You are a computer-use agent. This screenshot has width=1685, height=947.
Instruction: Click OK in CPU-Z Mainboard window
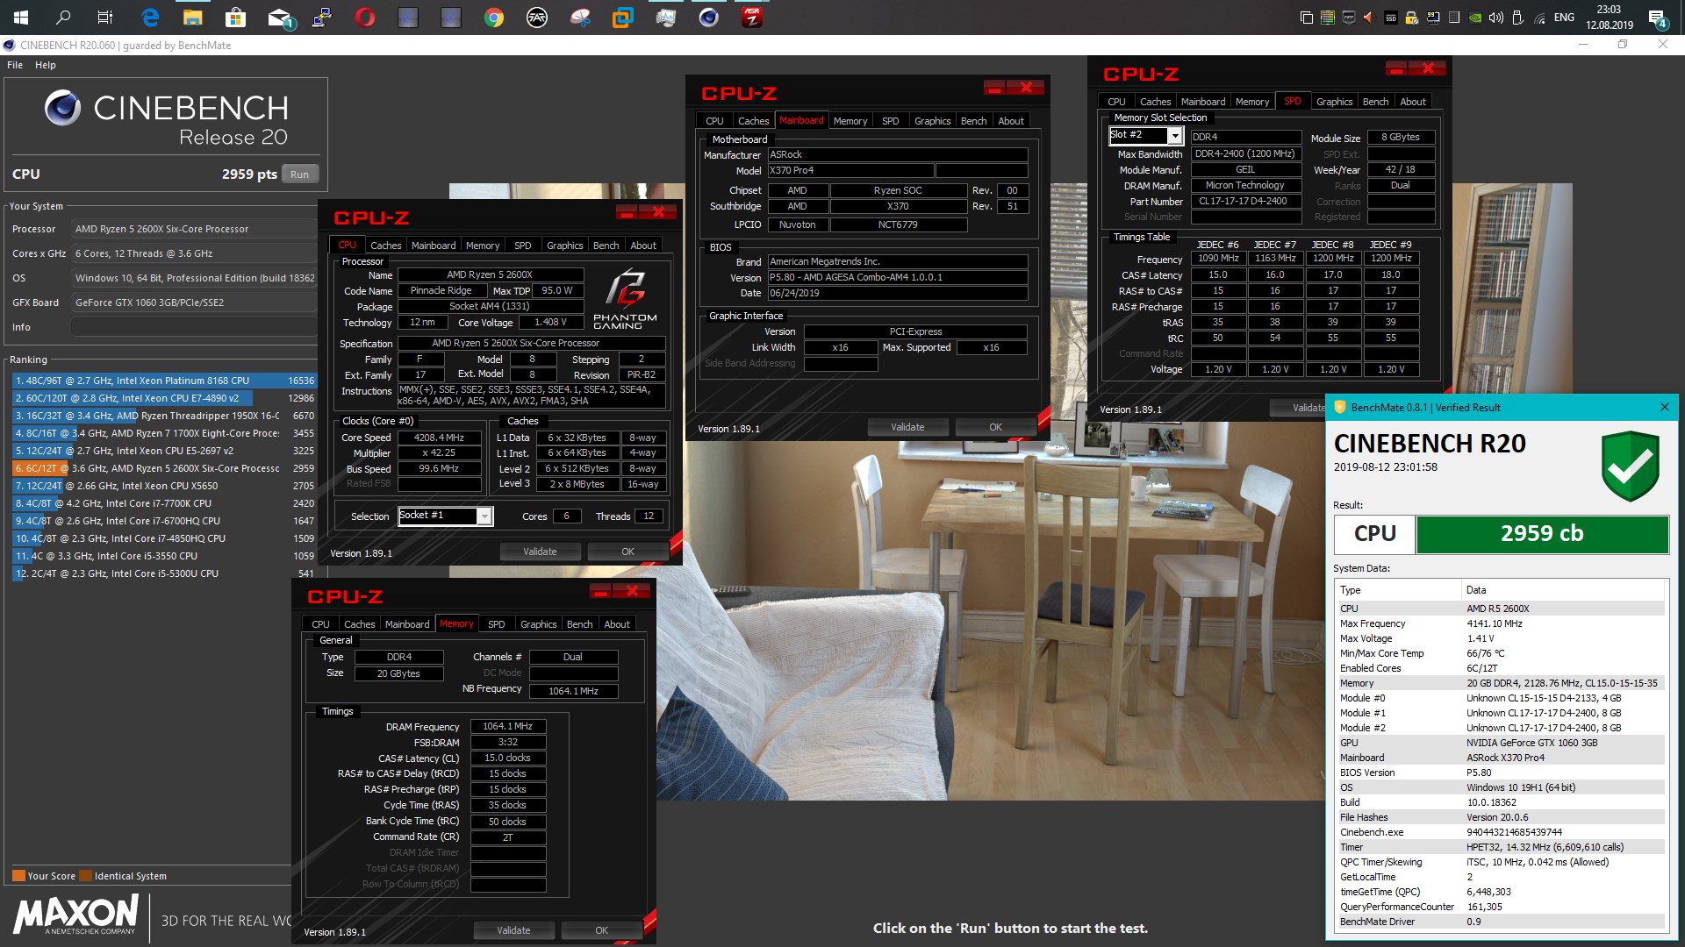coord(995,427)
